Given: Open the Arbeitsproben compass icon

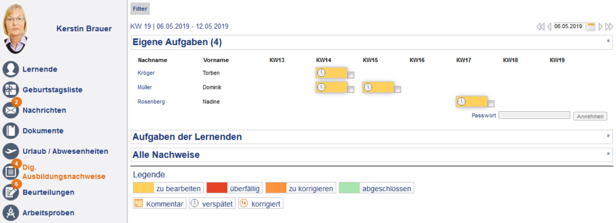Looking at the screenshot, I should pyautogui.click(x=11, y=213).
